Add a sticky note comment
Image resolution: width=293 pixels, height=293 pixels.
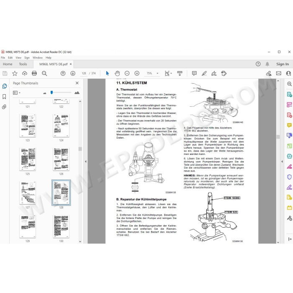pyautogui.click(x=194, y=73)
